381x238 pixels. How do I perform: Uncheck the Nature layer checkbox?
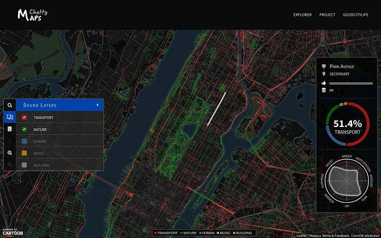(24, 129)
